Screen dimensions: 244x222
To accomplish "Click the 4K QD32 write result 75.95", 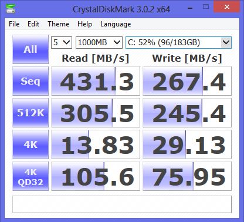I will point(187,176).
